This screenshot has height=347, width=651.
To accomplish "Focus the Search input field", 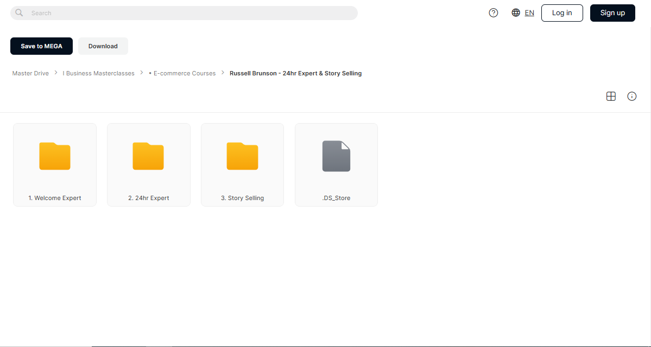I will [x=184, y=13].
